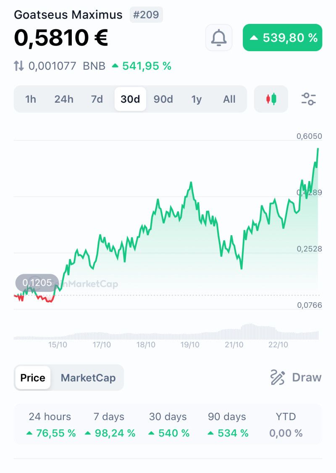Tap the price alert bell icon

pos(218,38)
